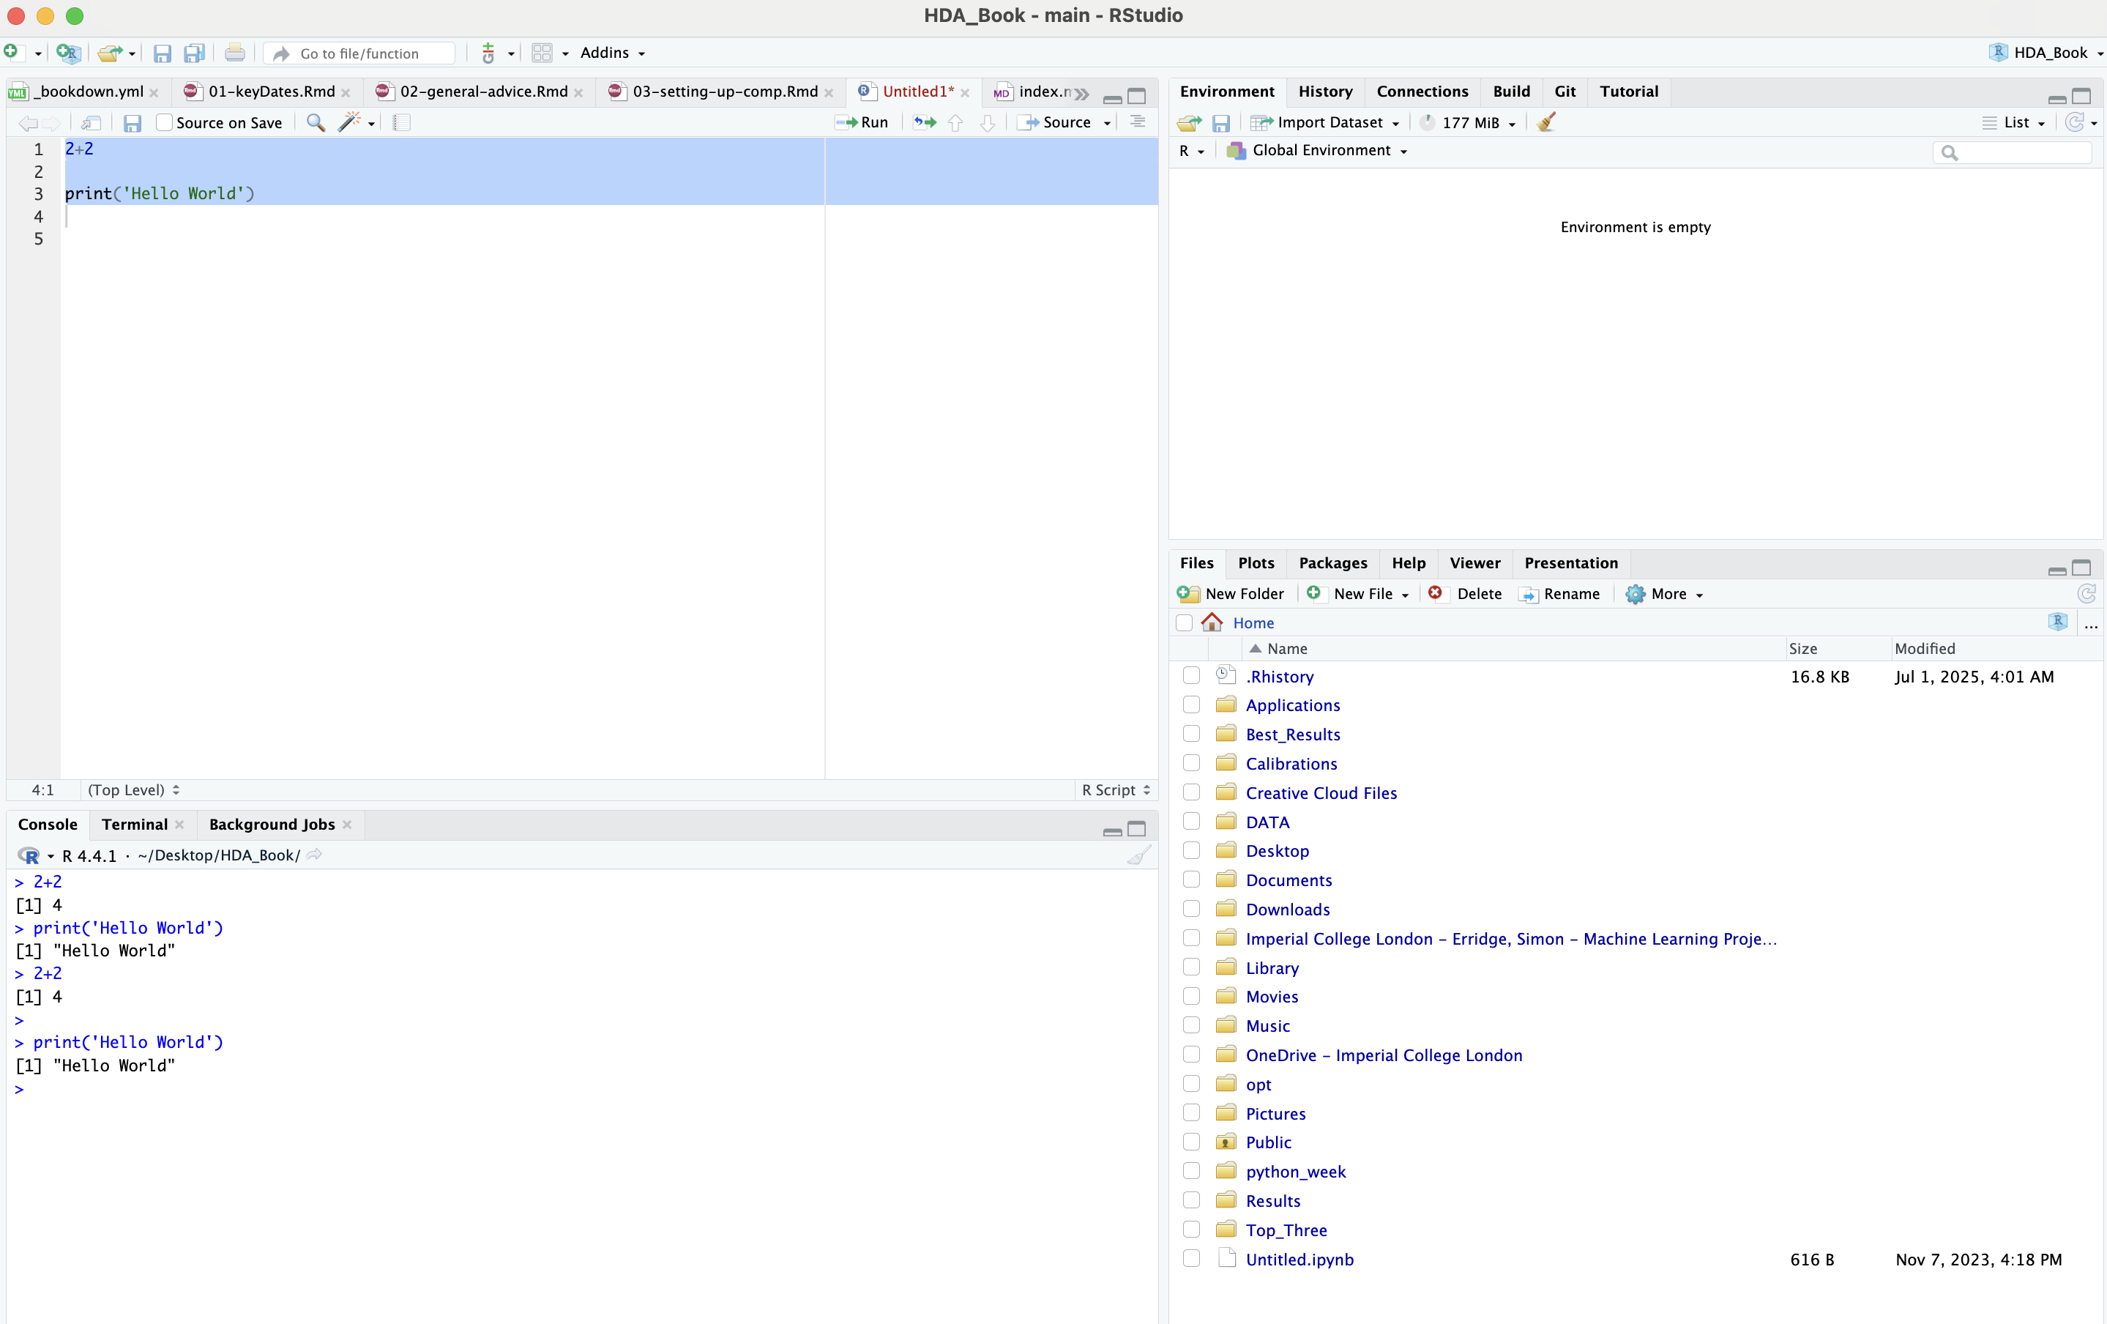Click the Clear console broom icon

tap(1138, 855)
